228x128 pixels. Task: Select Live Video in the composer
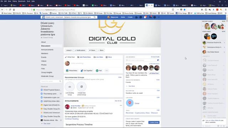[x=98, y=57]
